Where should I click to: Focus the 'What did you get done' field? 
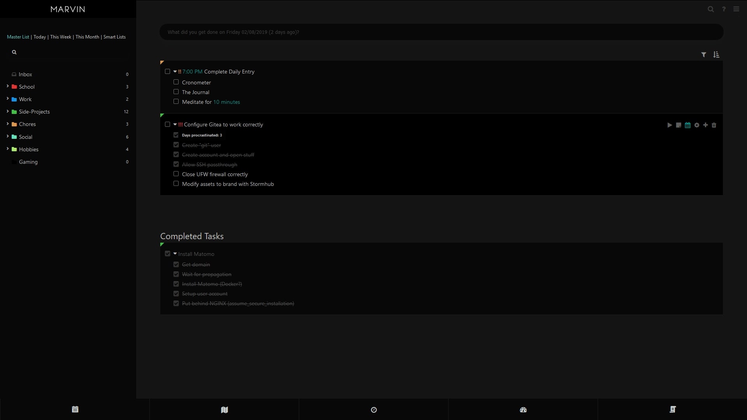click(441, 32)
